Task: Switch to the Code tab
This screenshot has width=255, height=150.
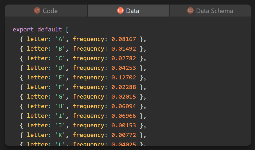Action: (46, 11)
